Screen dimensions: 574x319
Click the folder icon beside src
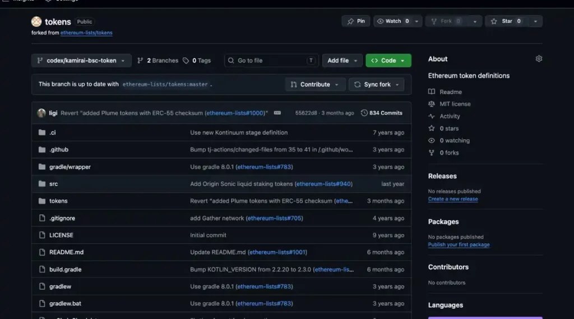click(x=42, y=184)
